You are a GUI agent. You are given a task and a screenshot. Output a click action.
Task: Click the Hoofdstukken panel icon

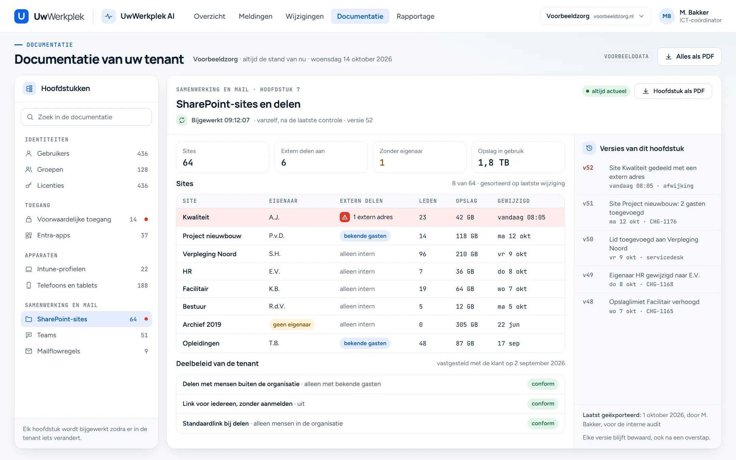click(29, 89)
